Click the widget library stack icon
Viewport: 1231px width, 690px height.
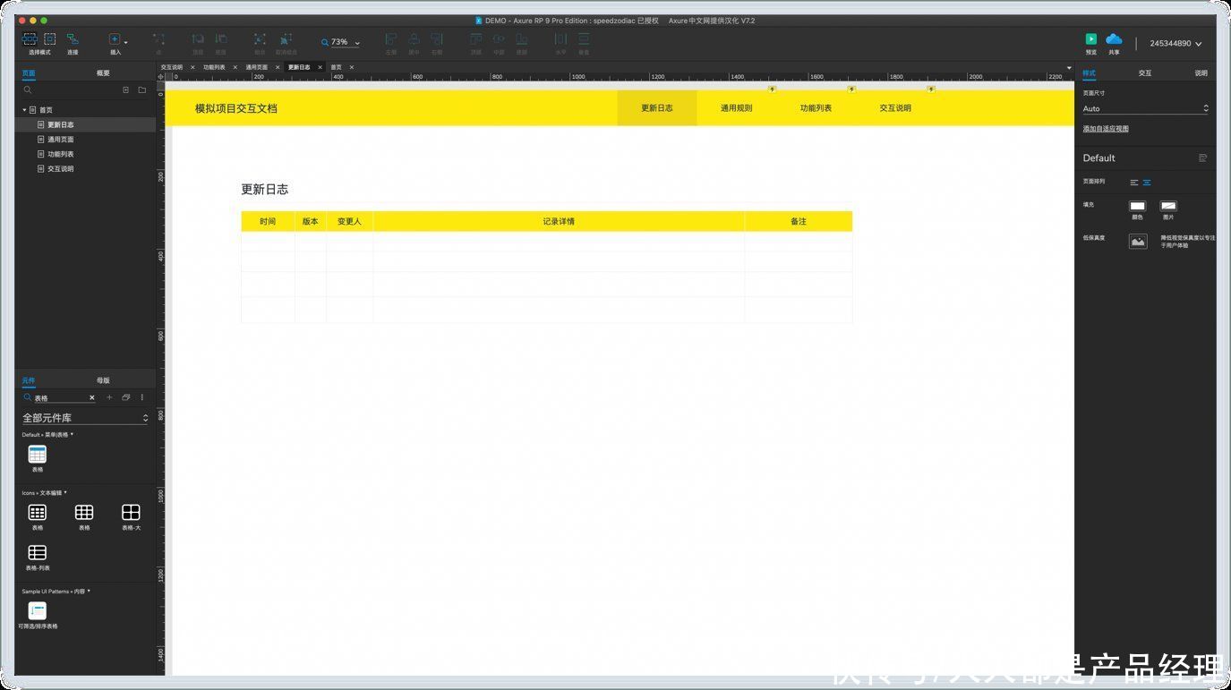126,397
